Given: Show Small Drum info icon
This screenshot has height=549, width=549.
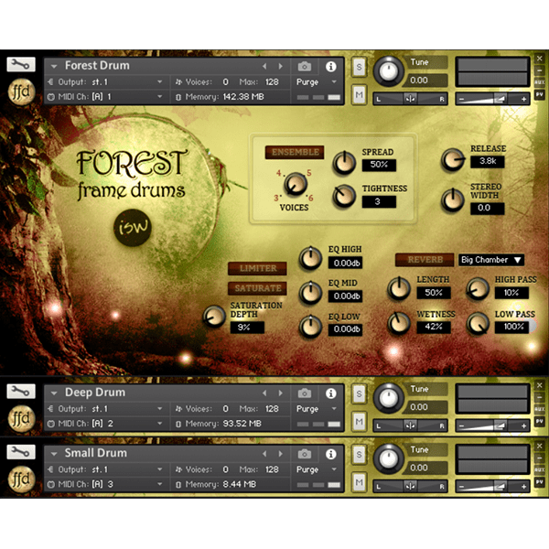Looking at the screenshot, I should 331,454.
